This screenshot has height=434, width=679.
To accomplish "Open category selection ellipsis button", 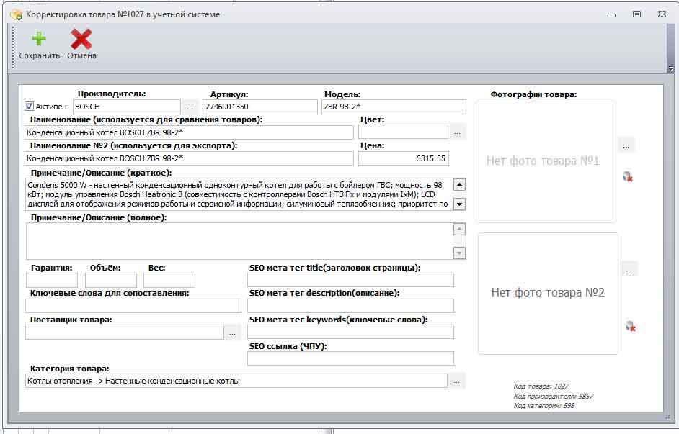I will click(x=456, y=381).
